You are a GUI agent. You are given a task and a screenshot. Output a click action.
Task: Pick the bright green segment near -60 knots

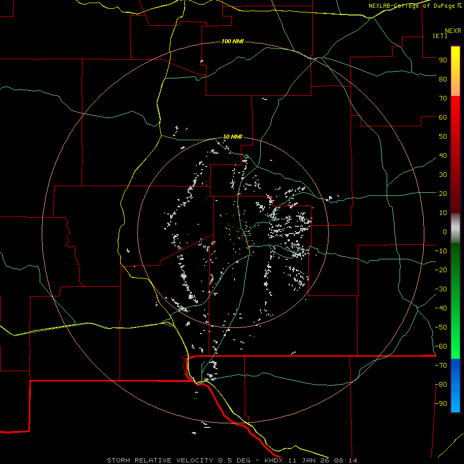point(455,346)
